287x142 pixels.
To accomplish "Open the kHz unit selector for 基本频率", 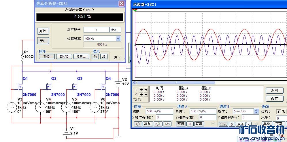I will pos(115,30).
